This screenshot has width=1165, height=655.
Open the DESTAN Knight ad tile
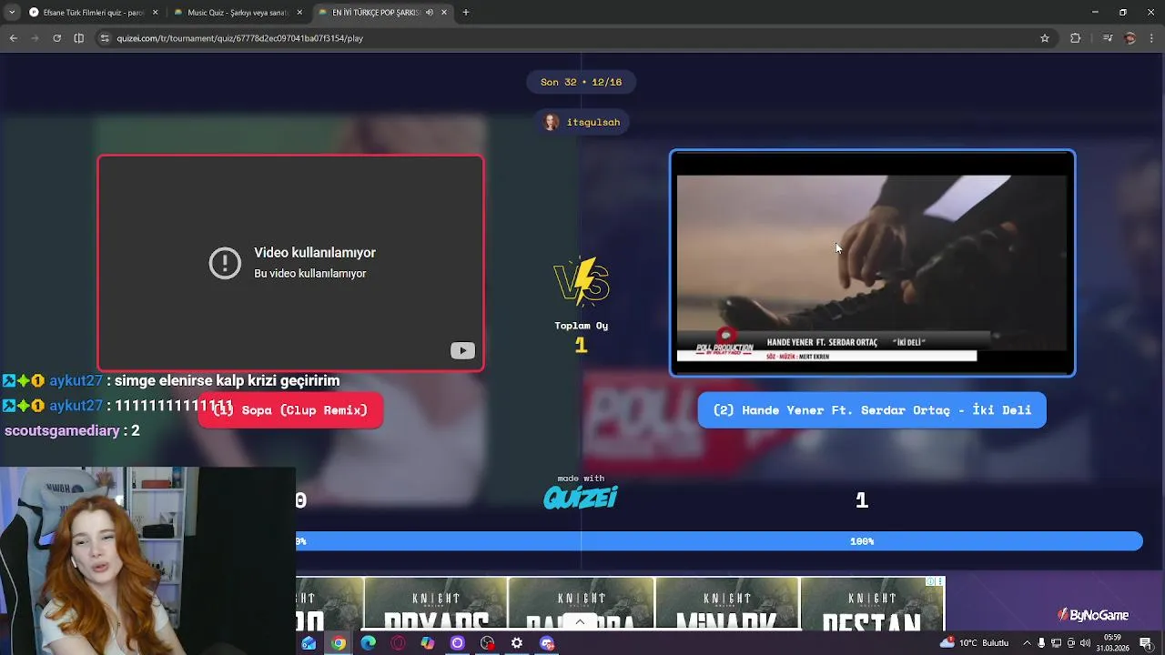coord(873,603)
